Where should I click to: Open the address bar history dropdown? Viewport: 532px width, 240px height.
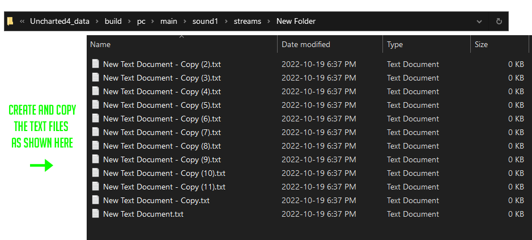point(479,22)
